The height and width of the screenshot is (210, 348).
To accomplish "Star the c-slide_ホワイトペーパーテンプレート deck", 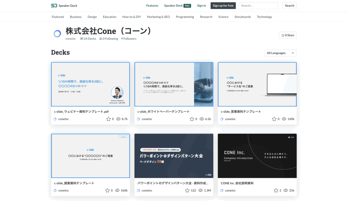I will [x=192, y=119].
